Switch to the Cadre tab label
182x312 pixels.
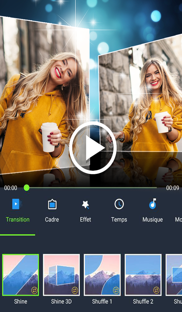(x=52, y=219)
